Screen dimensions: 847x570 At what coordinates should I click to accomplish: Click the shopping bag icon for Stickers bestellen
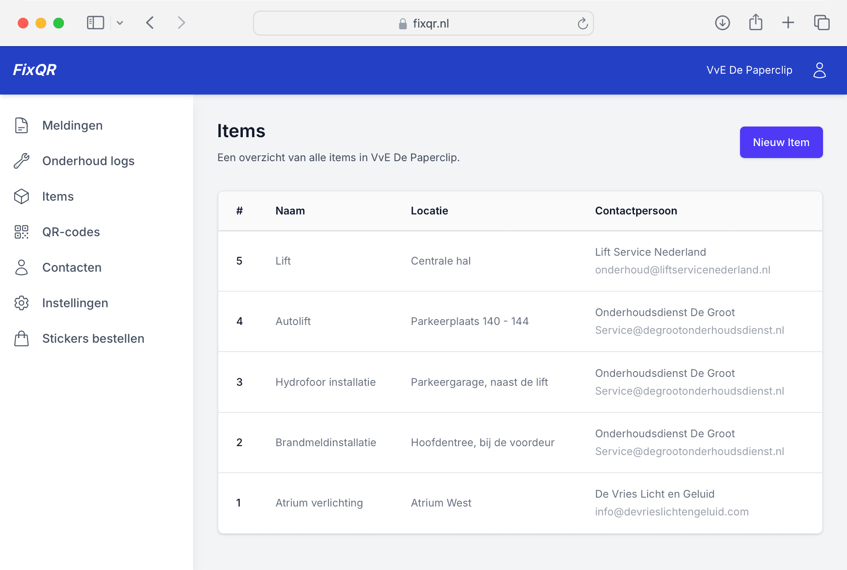click(21, 339)
